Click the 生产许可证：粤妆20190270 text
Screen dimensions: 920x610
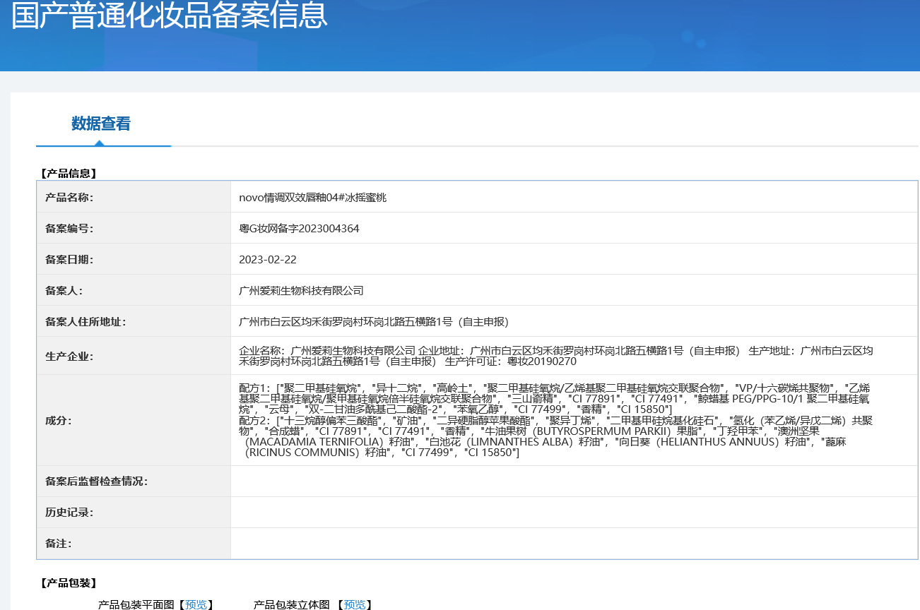511,361
